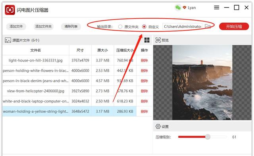
Task: Click the 618.23 KB compressed size cell
Action: pyautogui.click(x=125, y=101)
